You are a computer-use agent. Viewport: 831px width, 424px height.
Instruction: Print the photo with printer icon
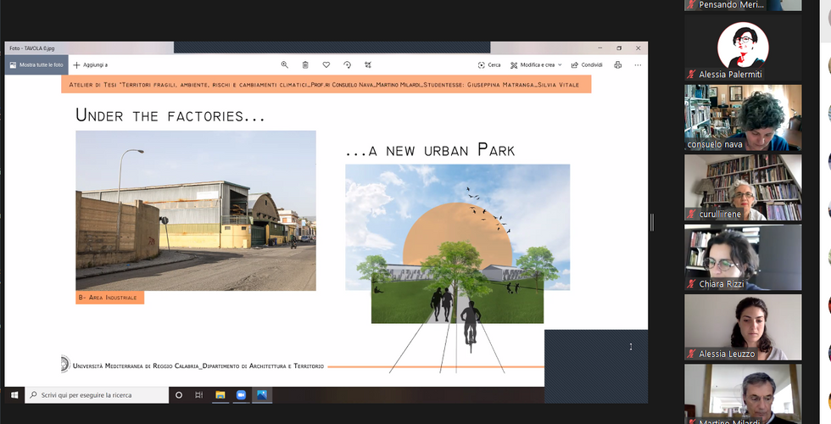pos(617,64)
